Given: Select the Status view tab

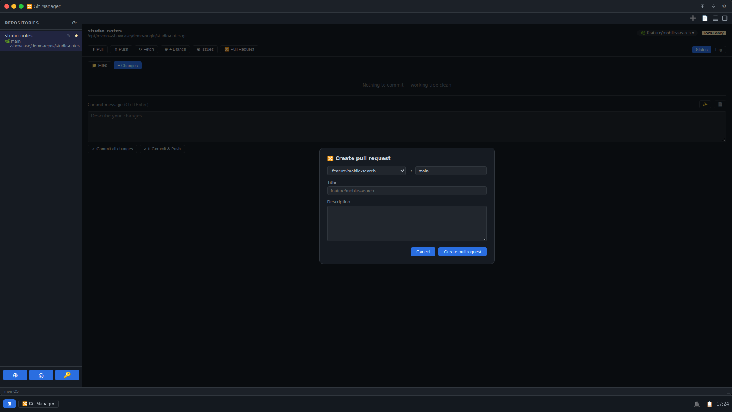Looking at the screenshot, I should (x=701, y=50).
